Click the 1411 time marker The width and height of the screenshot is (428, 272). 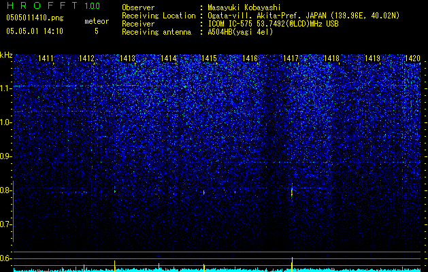(46, 58)
